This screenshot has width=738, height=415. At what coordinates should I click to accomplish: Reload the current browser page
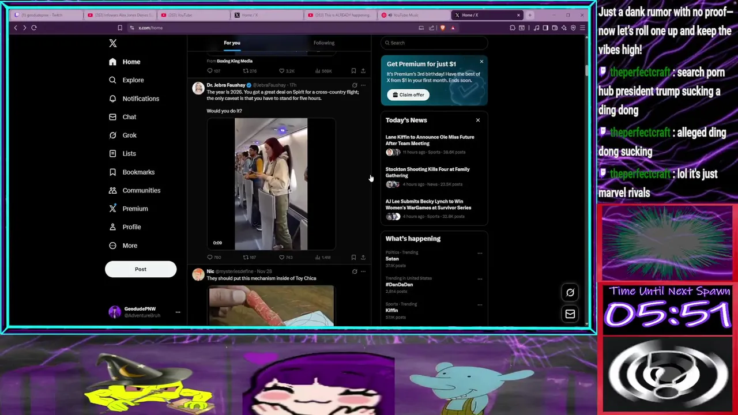coord(34,28)
